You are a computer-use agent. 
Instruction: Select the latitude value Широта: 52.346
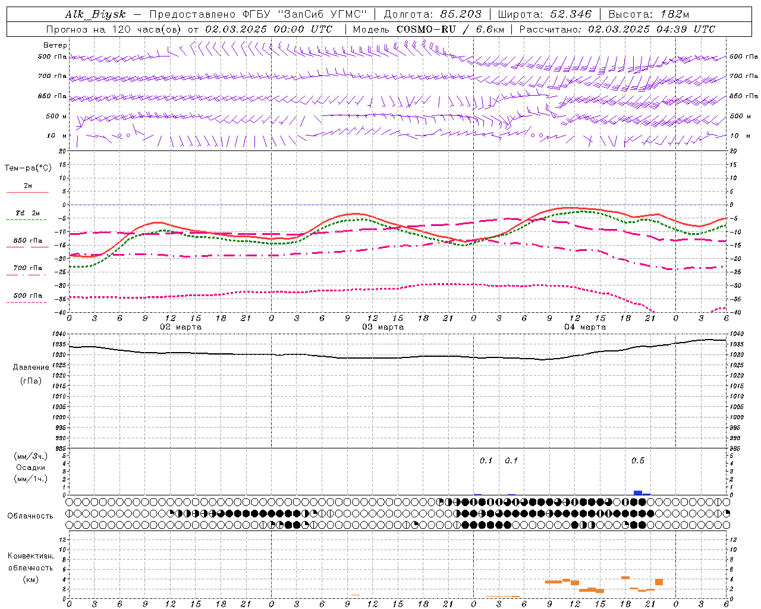(x=545, y=14)
